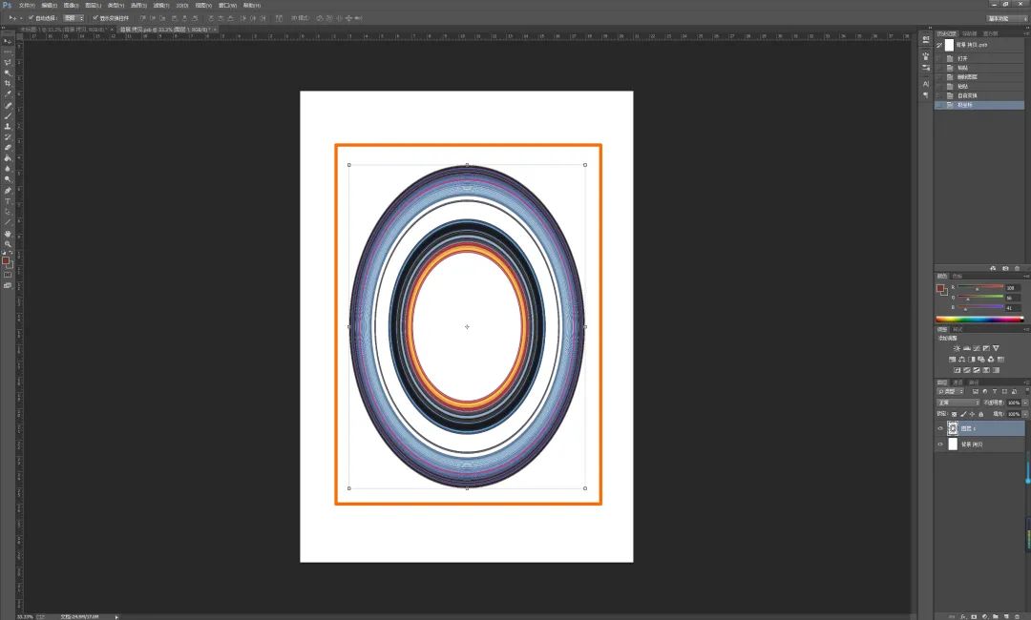Select the Crop tool
The width and height of the screenshot is (1031, 620).
(8, 83)
